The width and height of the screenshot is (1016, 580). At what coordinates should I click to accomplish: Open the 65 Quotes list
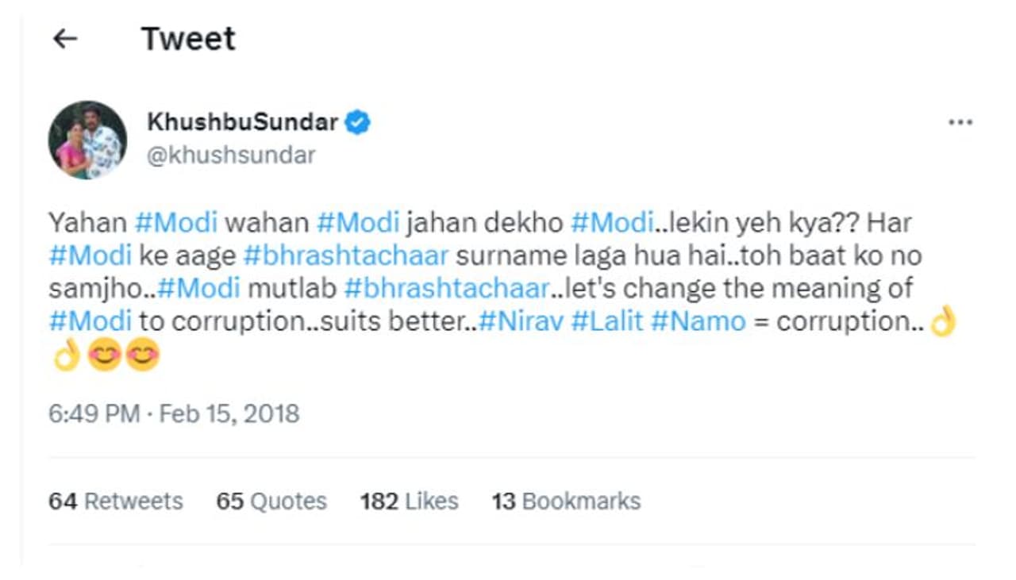coord(271,501)
